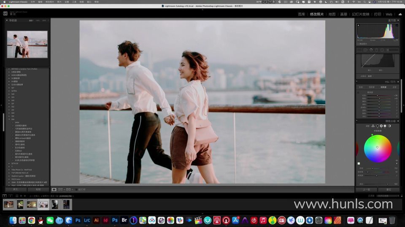Select Shadows wheel view in Color Grading
Screen dimensions: 405x227
[x=377, y=126]
